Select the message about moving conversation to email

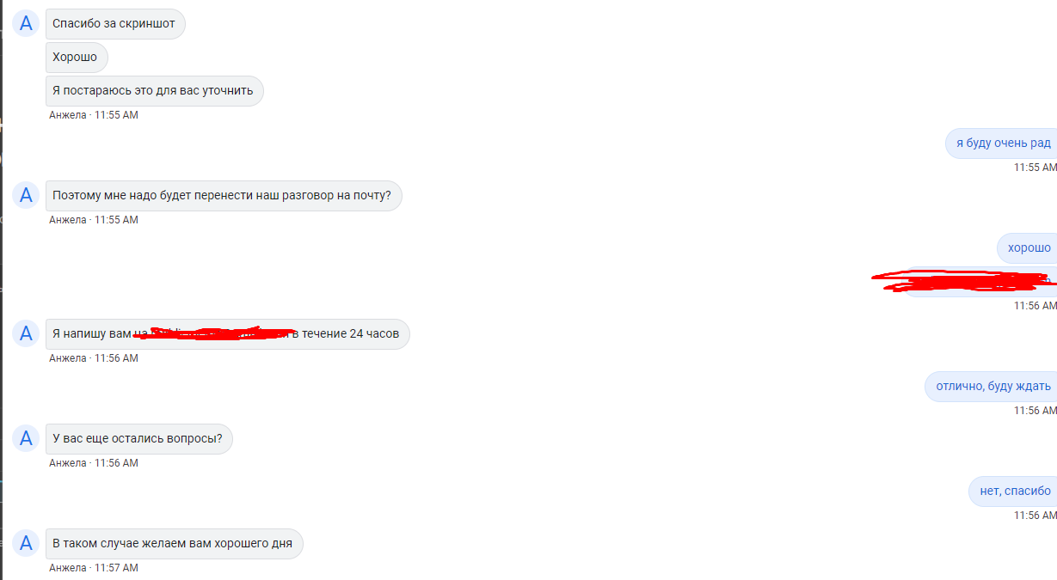point(224,195)
